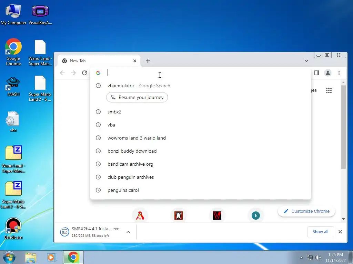Viewport: 353px width, 264px height.
Task: Click Customize Chrome button
Action: click(306, 211)
